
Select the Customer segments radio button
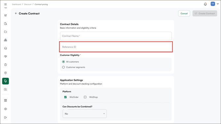coord(63,67)
